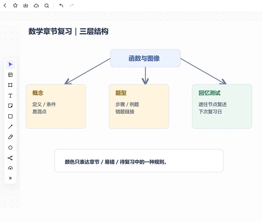Screen dimensions: 262x222
Task: Select the arrow pointing to 概念 card
Action: pyautogui.click(x=88, y=71)
